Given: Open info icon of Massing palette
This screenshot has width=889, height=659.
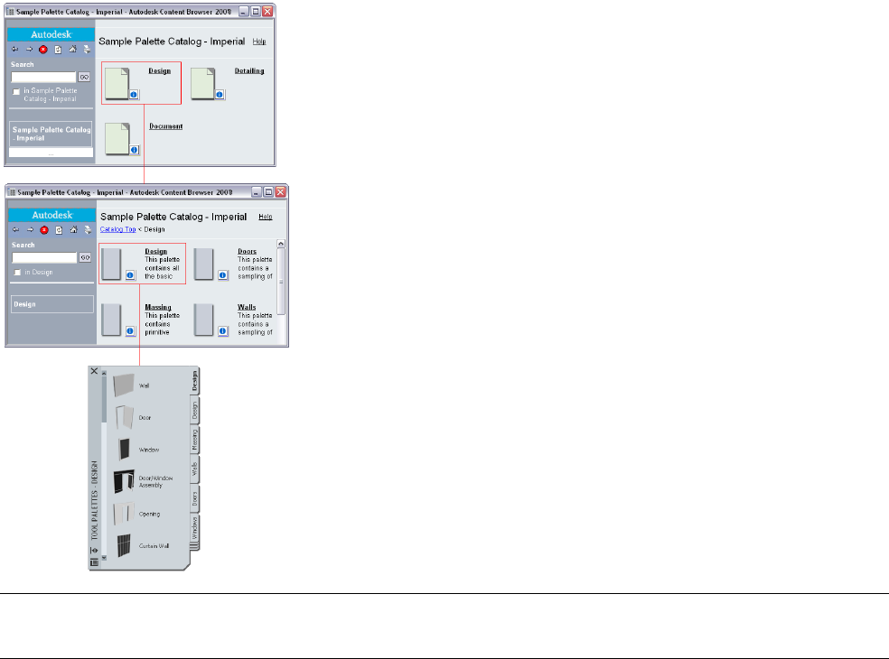Looking at the screenshot, I should (130, 331).
